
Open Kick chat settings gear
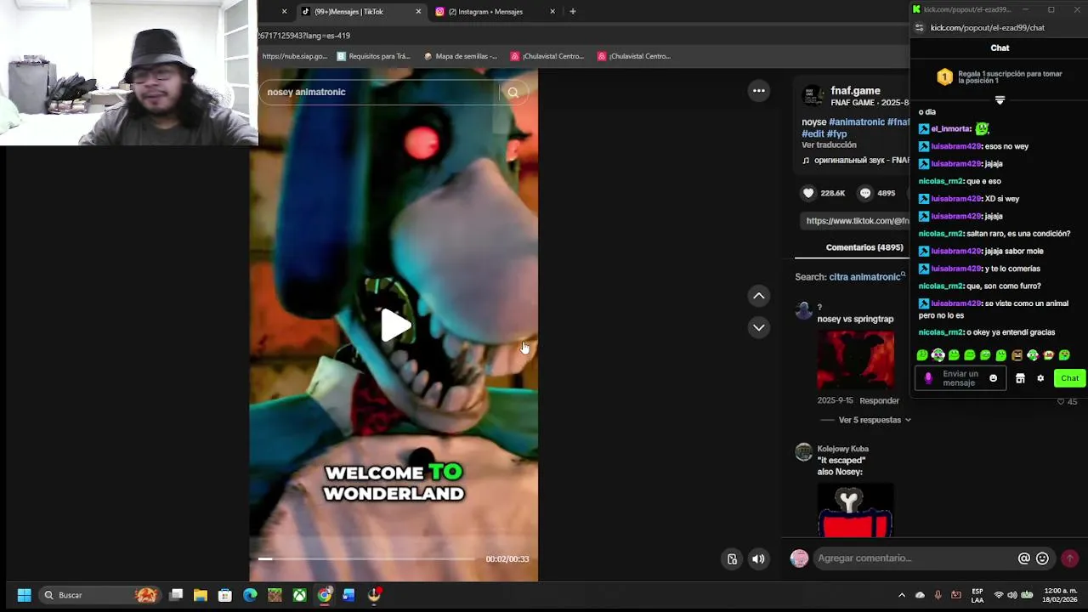click(x=1040, y=378)
